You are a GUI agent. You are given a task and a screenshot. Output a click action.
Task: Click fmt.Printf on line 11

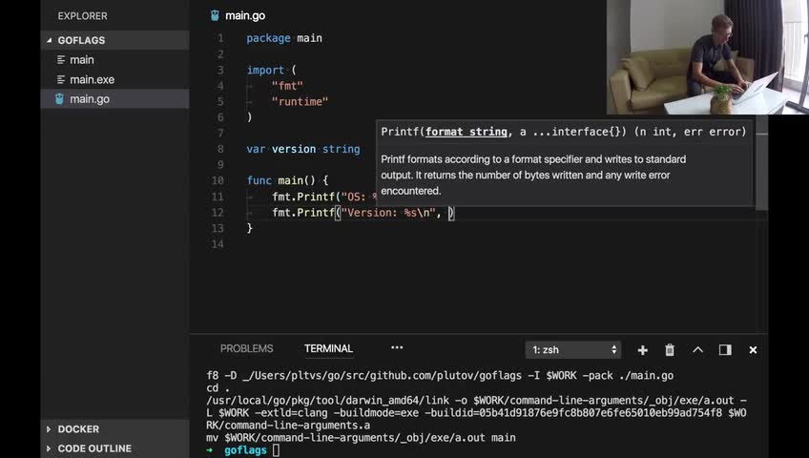pos(303,197)
